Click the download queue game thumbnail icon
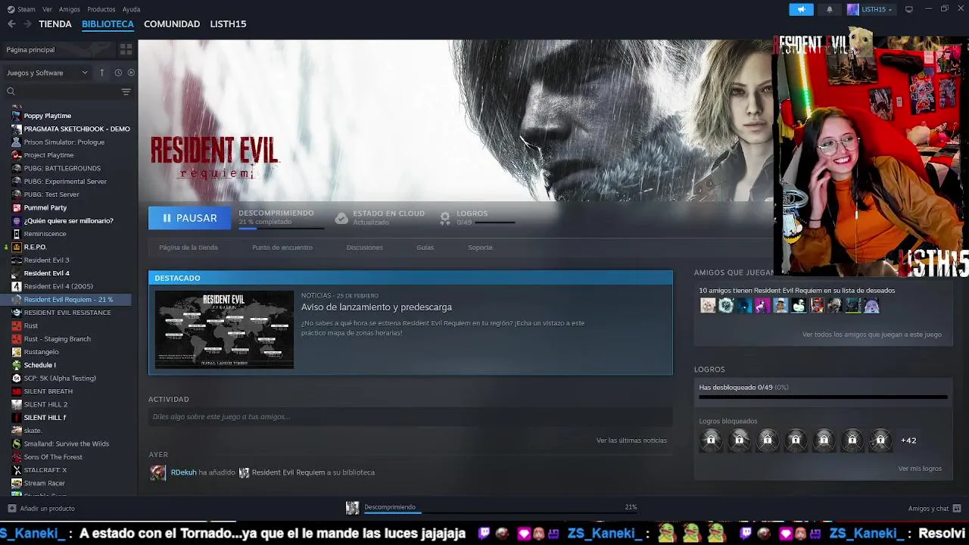This screenshot has height=545, width=969. (353, 508)
